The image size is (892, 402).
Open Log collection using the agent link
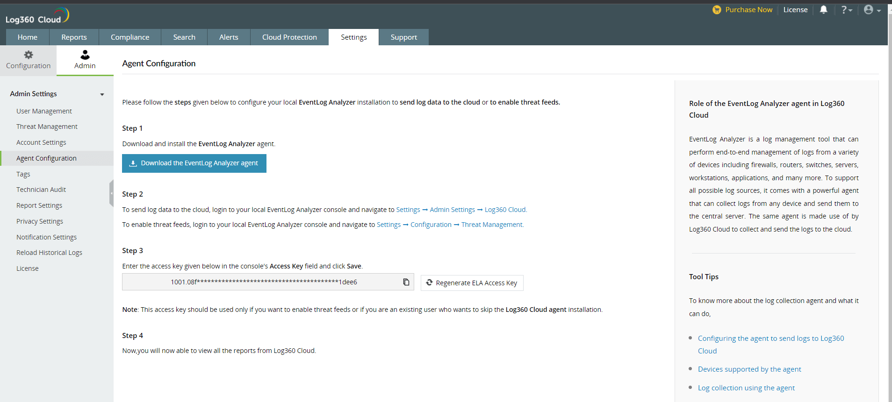point(746,388)
